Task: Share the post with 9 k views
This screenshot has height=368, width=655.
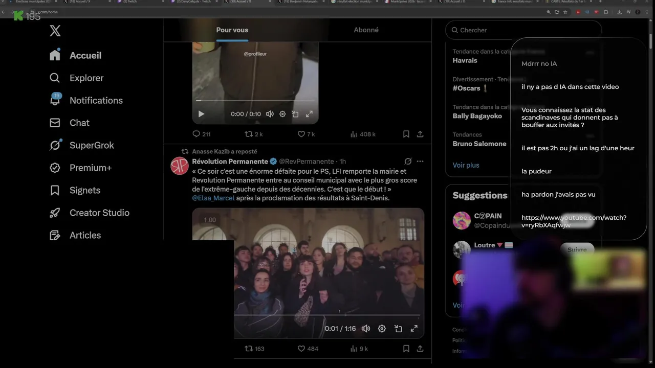Action: [420, 349]
